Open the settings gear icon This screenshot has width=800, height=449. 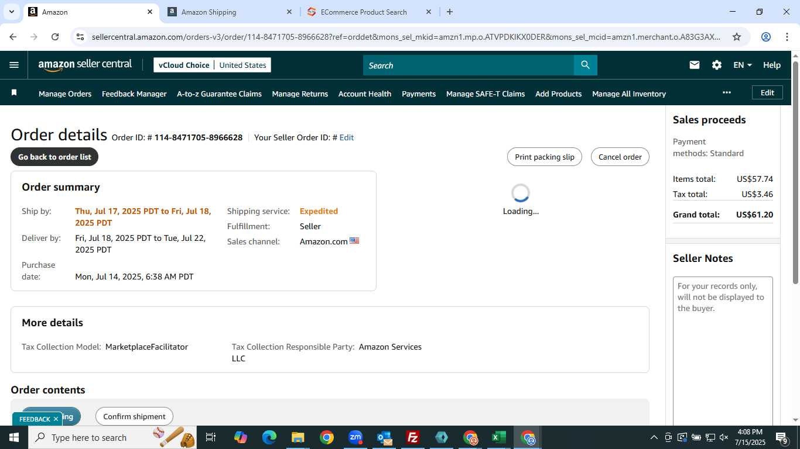tap(717, 65)
